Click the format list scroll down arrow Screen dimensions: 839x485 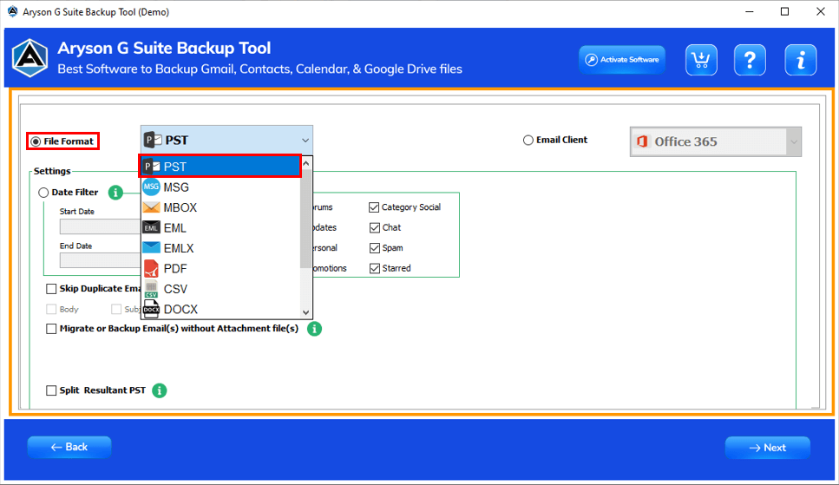306,312
